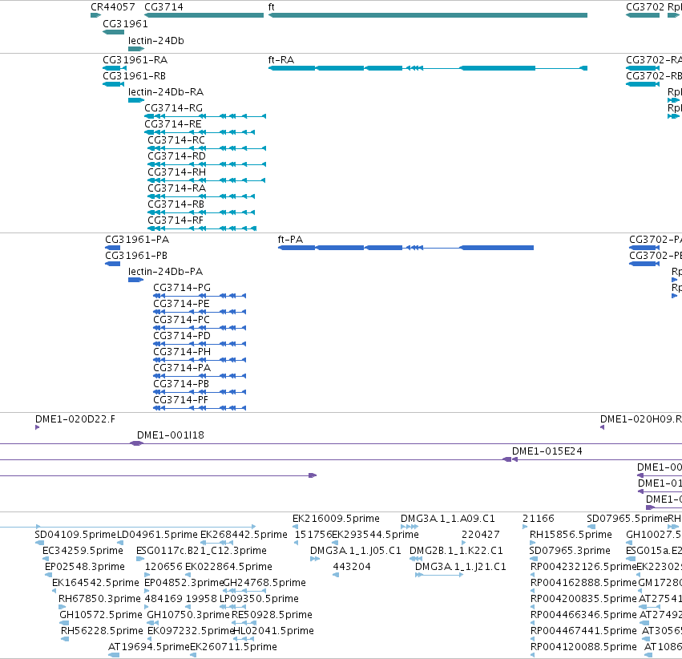The height and width of the screenshot is (659, 682).
Task: Select the RH15856.5prime EST label
Action: coord(571,535)
